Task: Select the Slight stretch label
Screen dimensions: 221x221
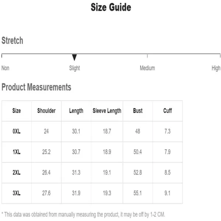Action: pos(74,68)
